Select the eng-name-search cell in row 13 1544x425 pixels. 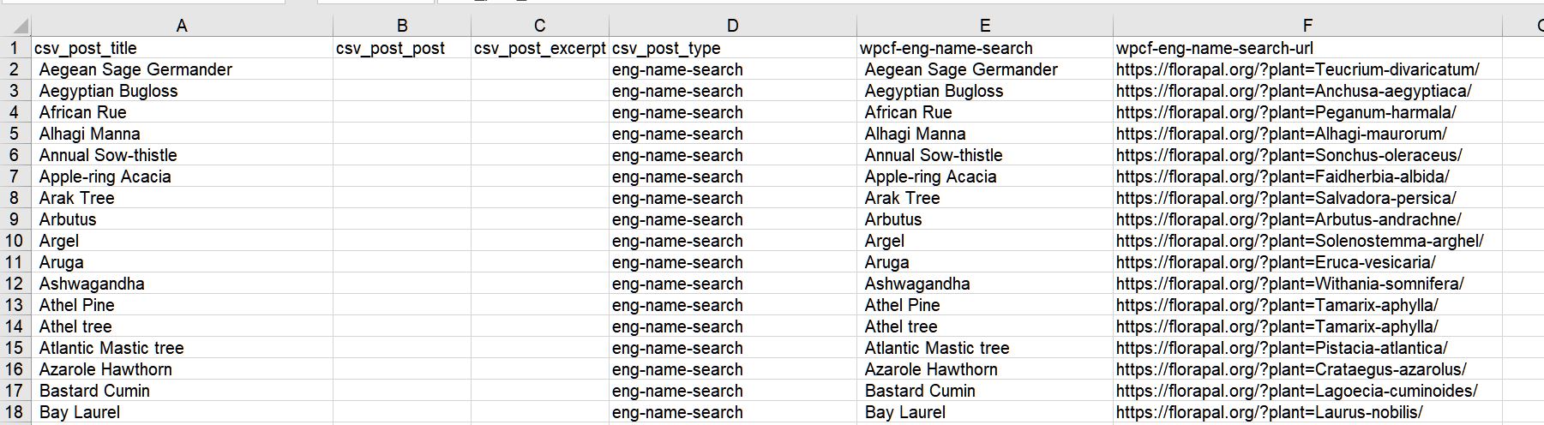click(x=732, y=305)
